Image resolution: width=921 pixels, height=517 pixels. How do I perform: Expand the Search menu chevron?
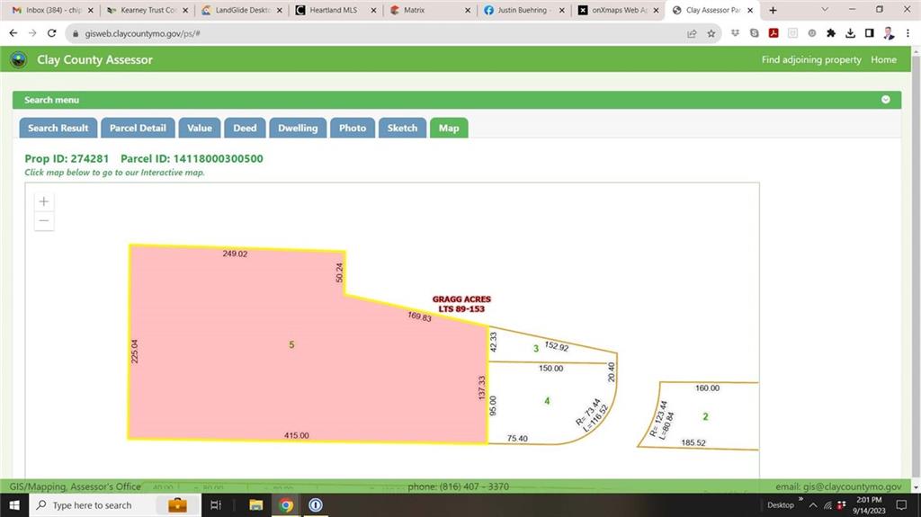pyautogui.click(x=886, y=100)
